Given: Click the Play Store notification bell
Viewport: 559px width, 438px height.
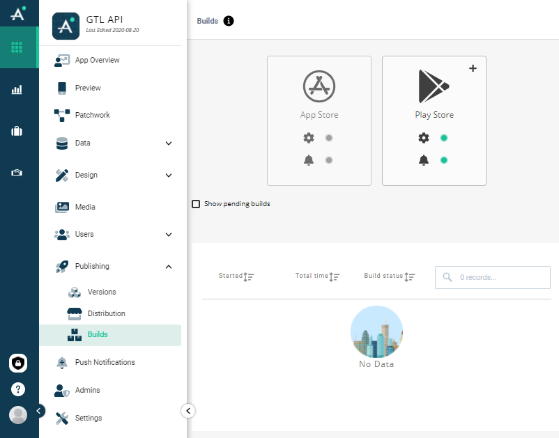Looking at the screenshot, I should 424,160.
